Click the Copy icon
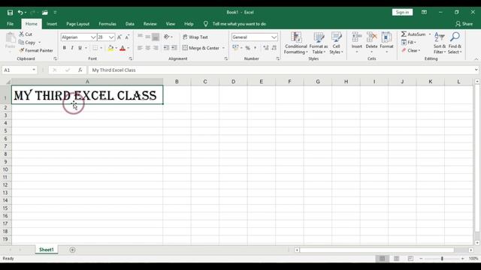This screenshot has height=270, width=481. pos(21,42)
